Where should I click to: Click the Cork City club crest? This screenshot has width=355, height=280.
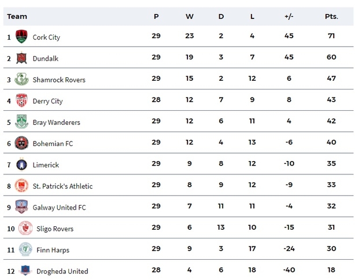click(x=21, y=36)
